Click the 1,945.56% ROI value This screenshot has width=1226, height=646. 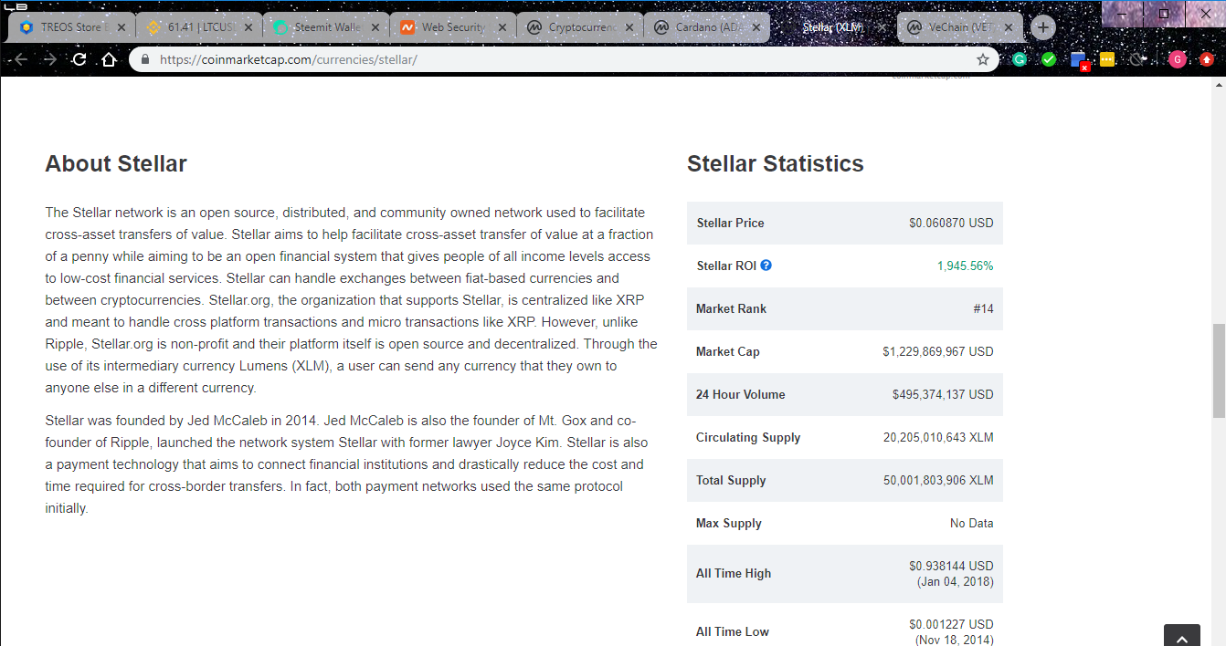(x=965, y=266)
